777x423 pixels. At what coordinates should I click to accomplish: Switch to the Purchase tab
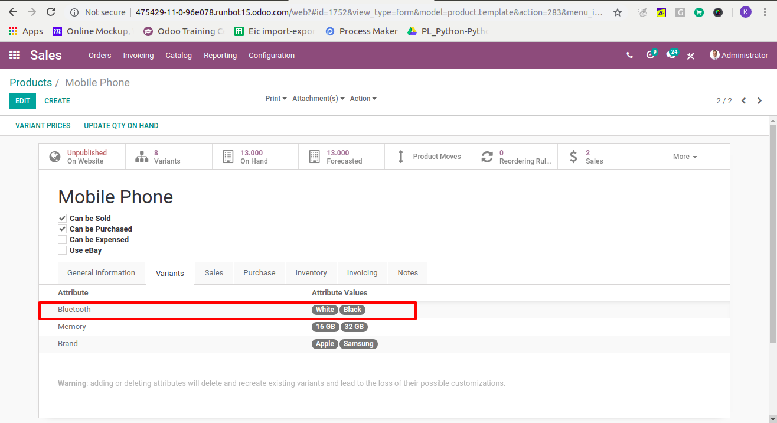tap(259, 272)
